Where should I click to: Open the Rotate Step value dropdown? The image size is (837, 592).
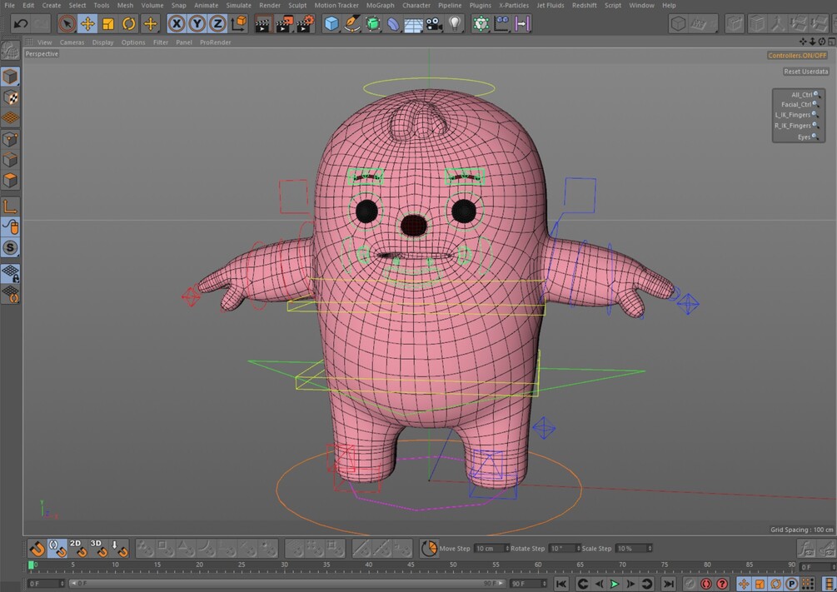tap(578, 549)
